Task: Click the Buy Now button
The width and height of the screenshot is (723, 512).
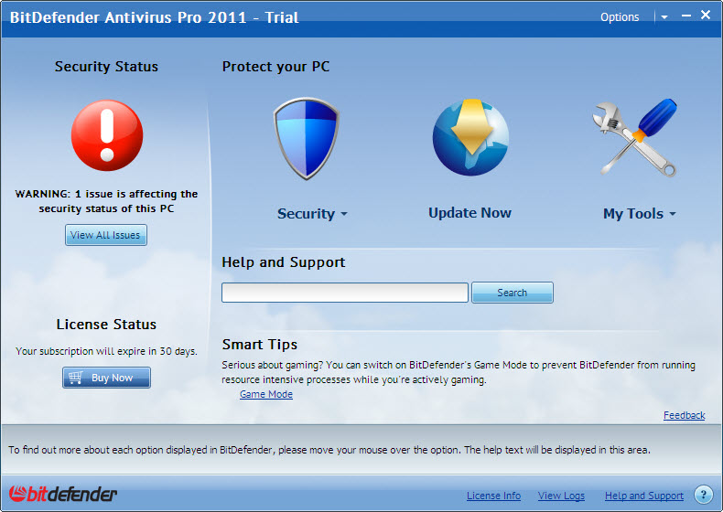Action: 106,378
